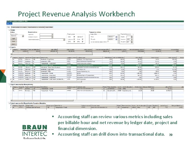This screenshot has width=193, height=145.
Task: Toggle the CPTM checkbox
Action: [74, 42]
